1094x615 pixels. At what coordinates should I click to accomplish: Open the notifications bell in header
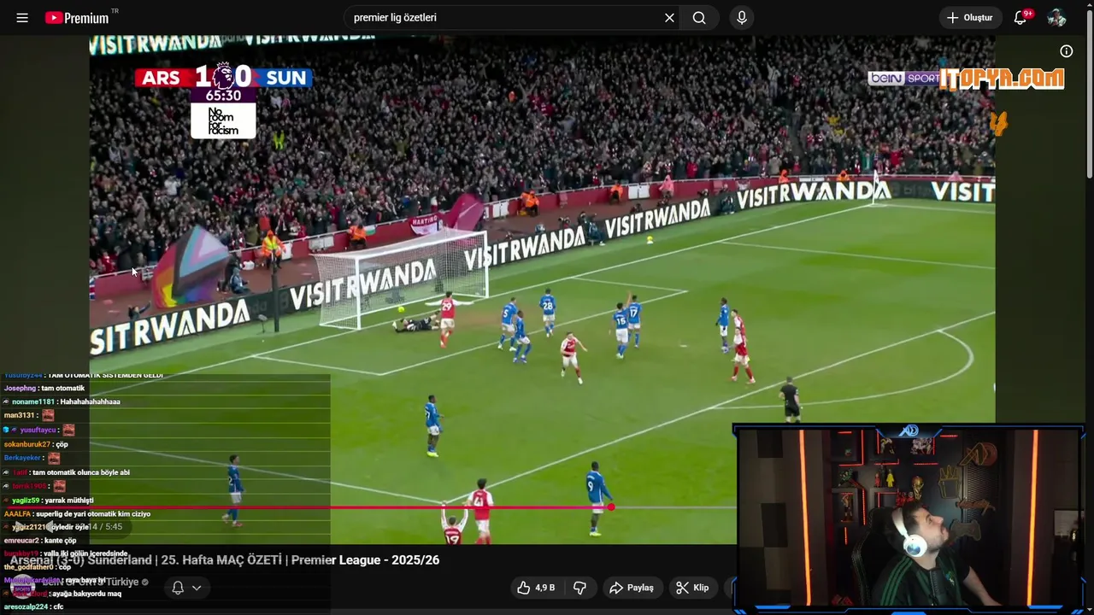1020,17
